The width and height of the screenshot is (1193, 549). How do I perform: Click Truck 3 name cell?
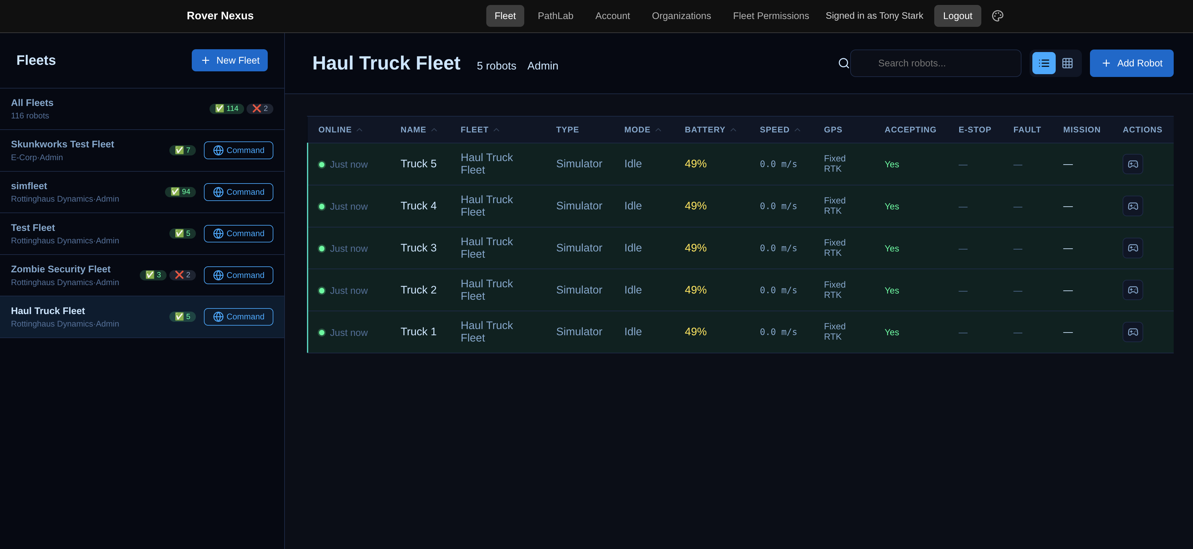click(418, 248)
